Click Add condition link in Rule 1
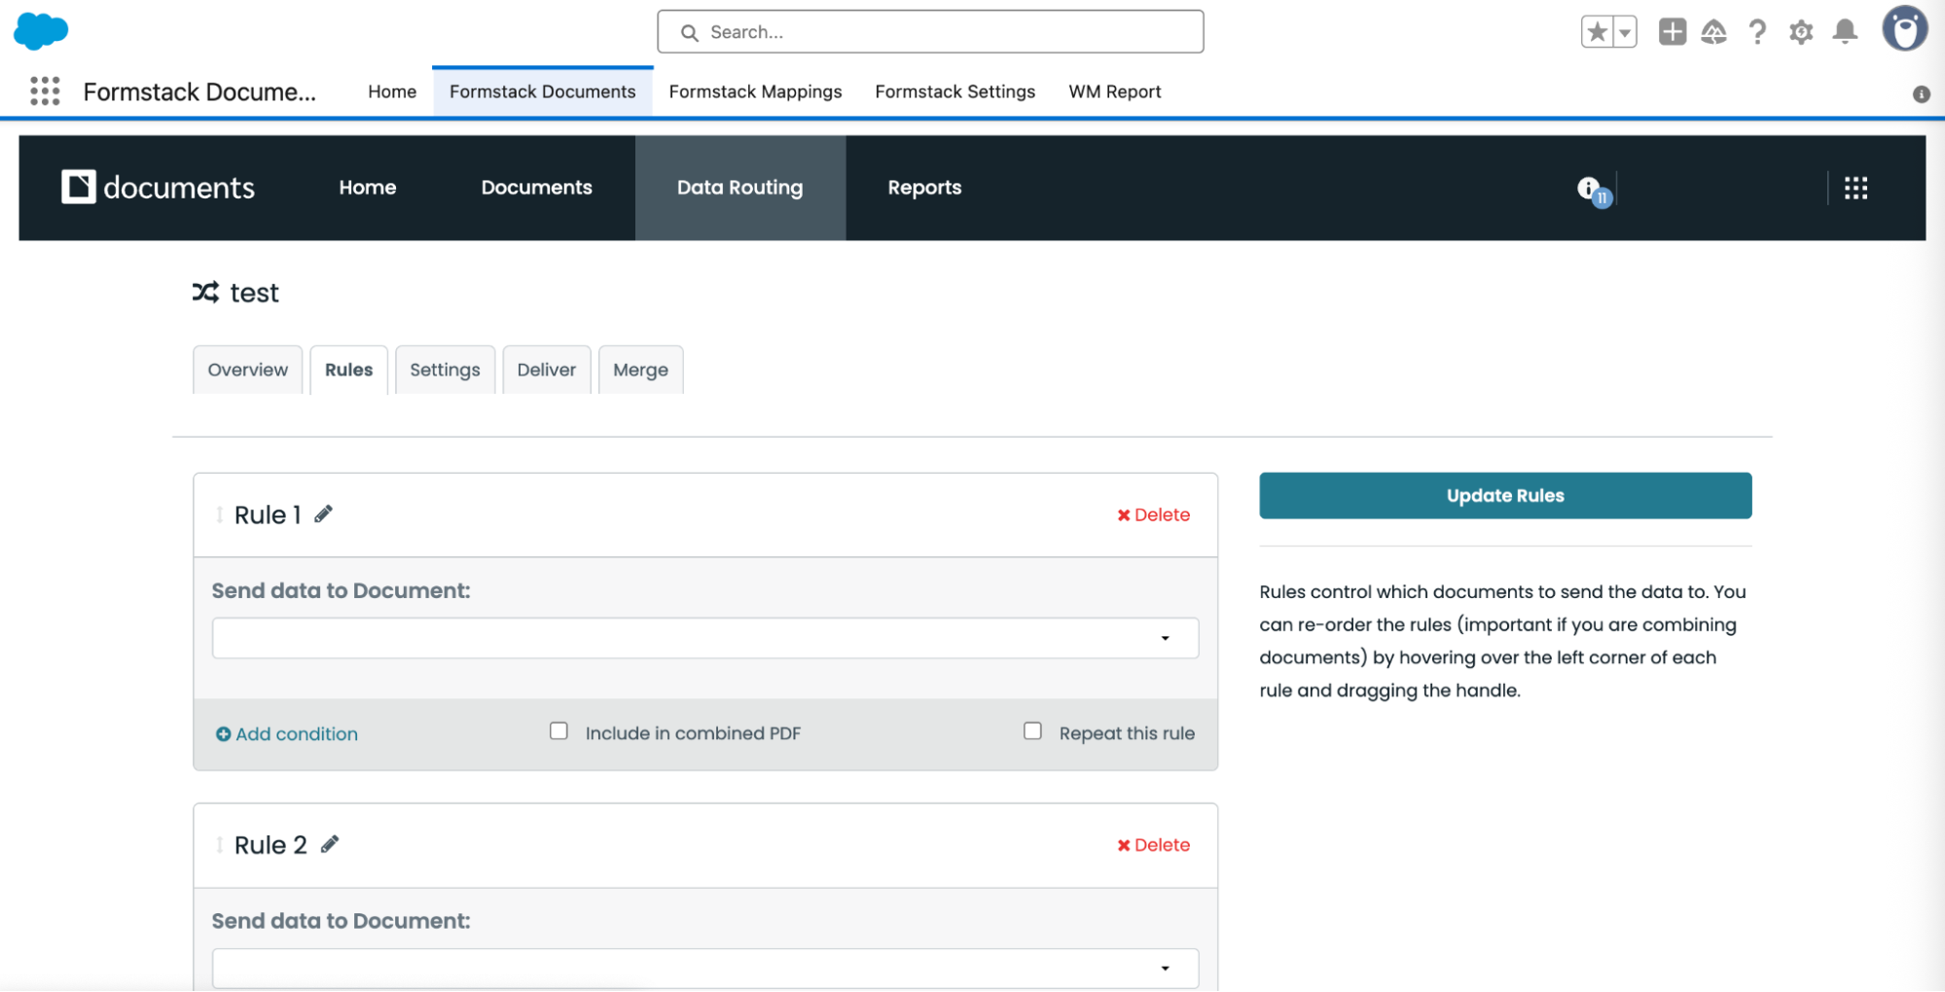1945x992 pixels. (x=287, y=734)
